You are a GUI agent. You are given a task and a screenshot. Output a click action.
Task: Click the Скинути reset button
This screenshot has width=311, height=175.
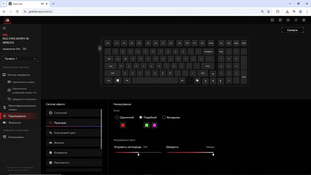(x=292, y=30)
